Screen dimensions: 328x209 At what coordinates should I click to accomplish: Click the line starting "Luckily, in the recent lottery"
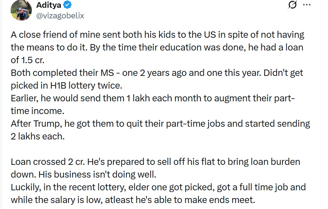(158, 187)
